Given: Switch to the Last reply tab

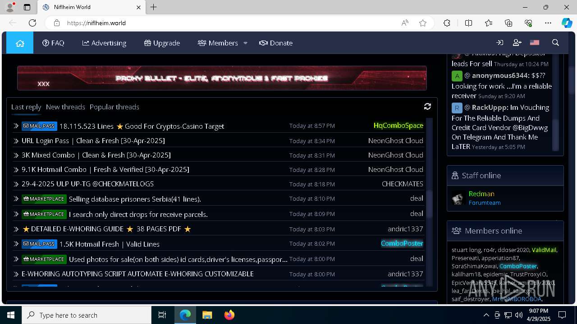Looking at the screenshot, I should tap(26, 107).
